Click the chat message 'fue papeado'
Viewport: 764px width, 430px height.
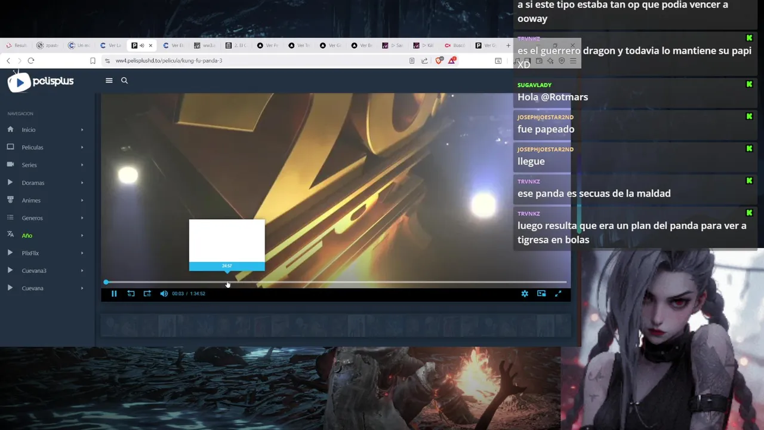[546, 129]
